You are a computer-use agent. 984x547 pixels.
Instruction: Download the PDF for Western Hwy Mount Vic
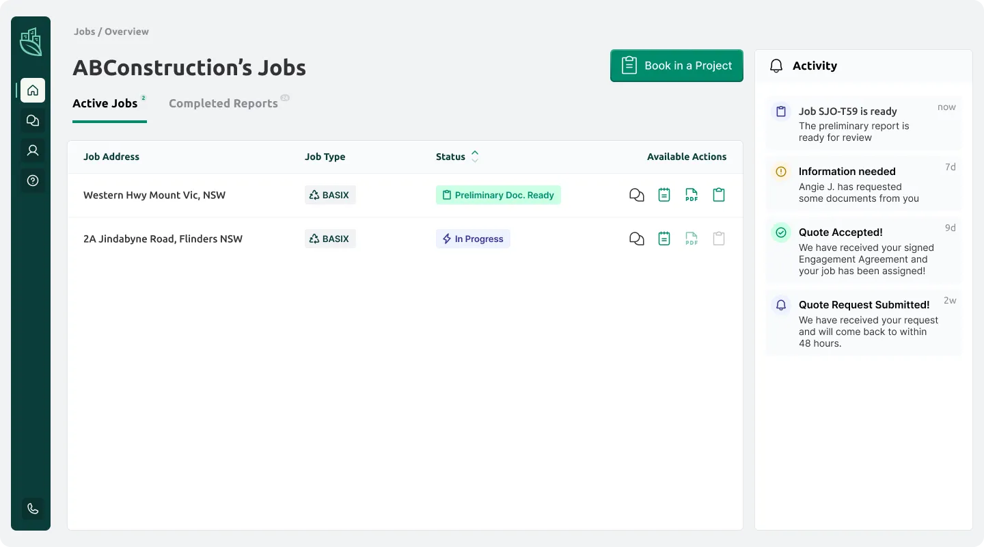[691, 195]
